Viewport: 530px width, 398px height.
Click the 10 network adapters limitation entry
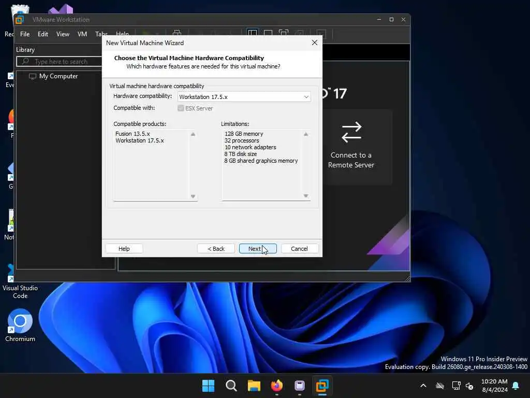point(250,147)
